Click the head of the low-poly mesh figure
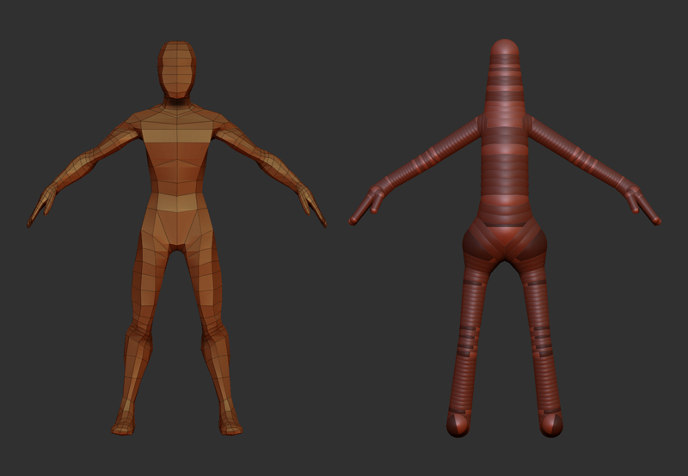688x476 pixels. [176, 69]
